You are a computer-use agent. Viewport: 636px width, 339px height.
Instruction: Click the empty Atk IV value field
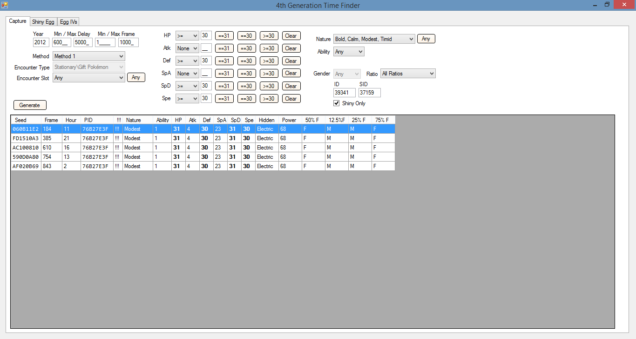tap(206, 48)
